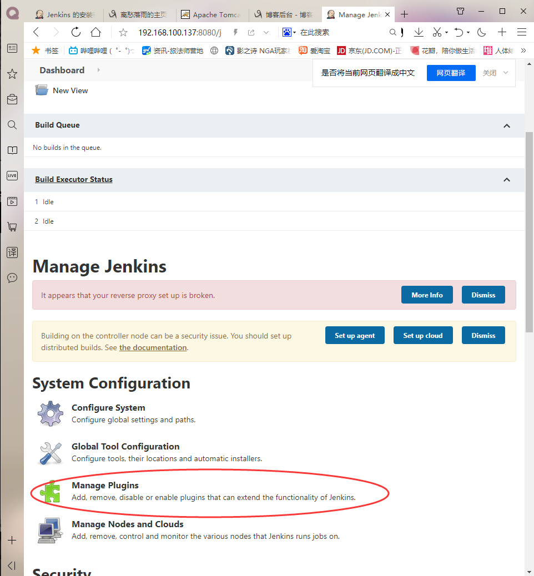The image size is (534, 576).
Task: Open a new browser tab with the plus button
Action: pyautogui.click(x=405, y=14)
